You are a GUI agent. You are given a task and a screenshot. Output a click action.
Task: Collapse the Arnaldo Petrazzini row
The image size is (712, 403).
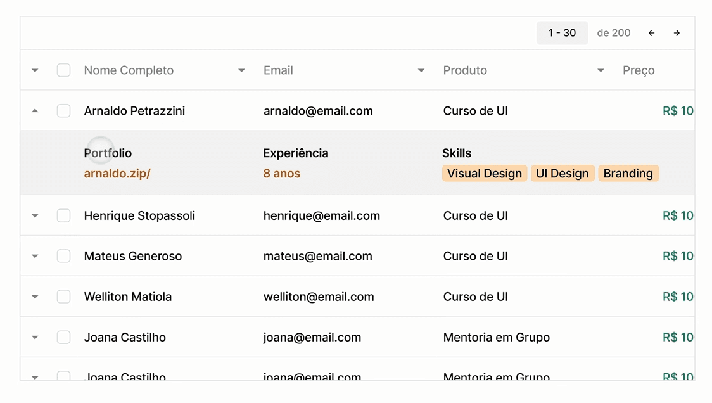35,111
